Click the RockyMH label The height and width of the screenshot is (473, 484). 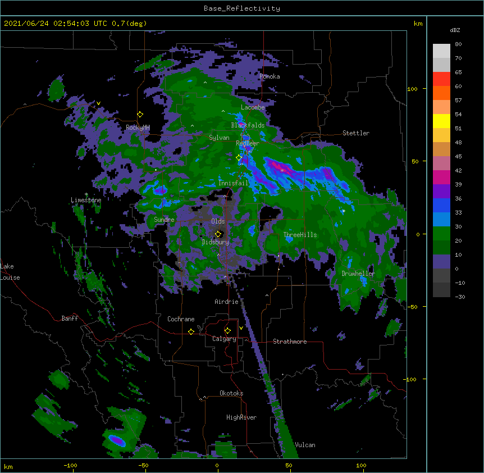coord(138,128)
